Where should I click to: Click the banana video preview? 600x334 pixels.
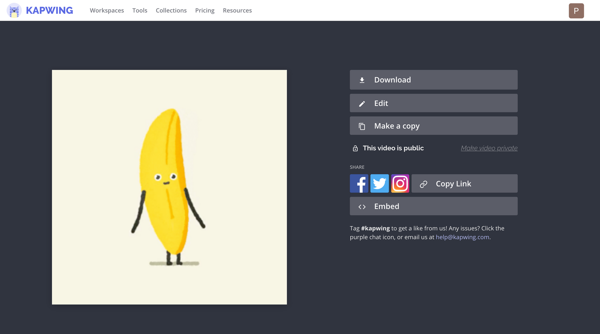(169, 187)
